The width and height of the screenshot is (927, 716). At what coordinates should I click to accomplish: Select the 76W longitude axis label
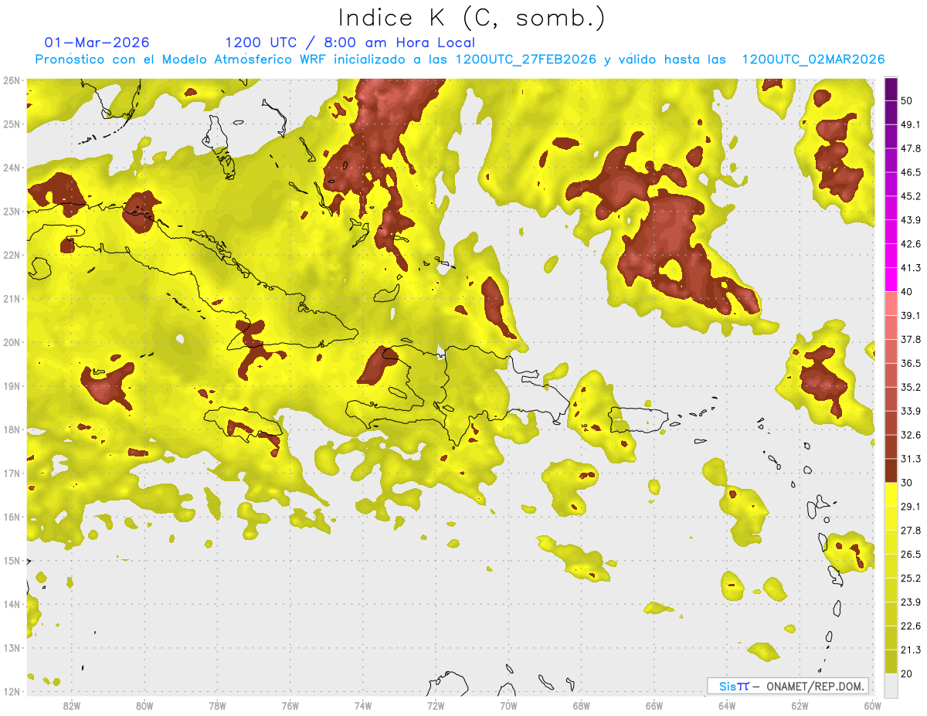(x=290, y=705)
